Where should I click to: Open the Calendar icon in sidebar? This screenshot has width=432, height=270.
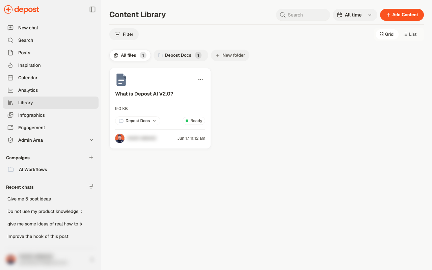click(x=10, y=78)
